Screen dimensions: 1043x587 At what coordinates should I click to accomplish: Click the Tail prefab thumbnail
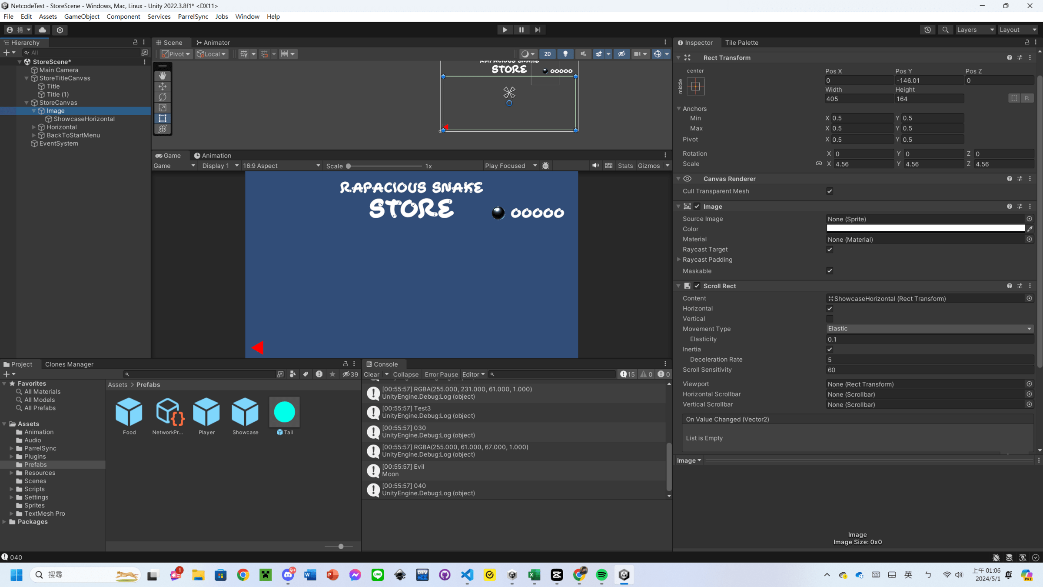click(x=284, y=412)
